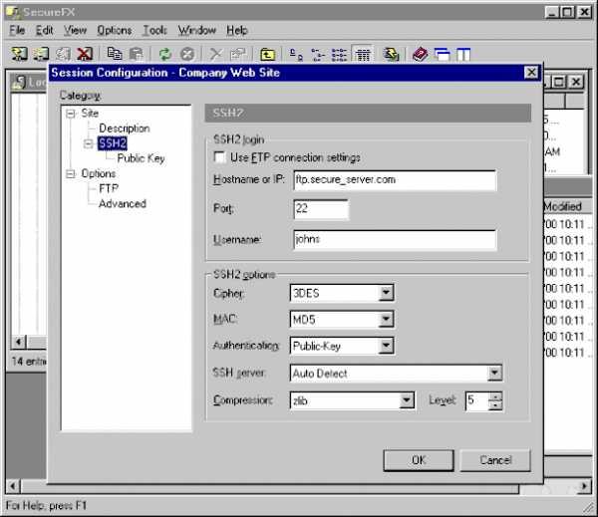Click the Stop transfer toolbar icon
This screenshot has width=598, height=517.
click(x=187, y=54)
